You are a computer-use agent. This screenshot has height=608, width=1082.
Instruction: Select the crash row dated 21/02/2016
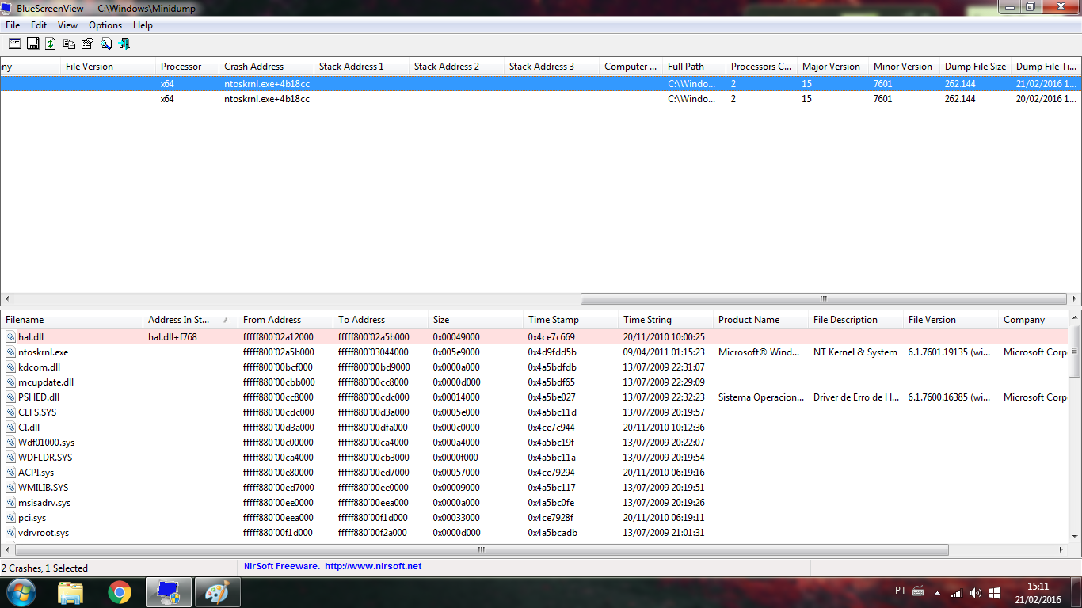(541, 84)
